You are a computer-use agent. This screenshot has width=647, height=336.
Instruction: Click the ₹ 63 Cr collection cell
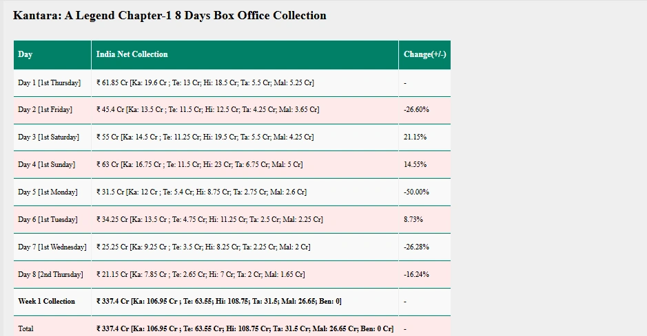pos(199,165)
